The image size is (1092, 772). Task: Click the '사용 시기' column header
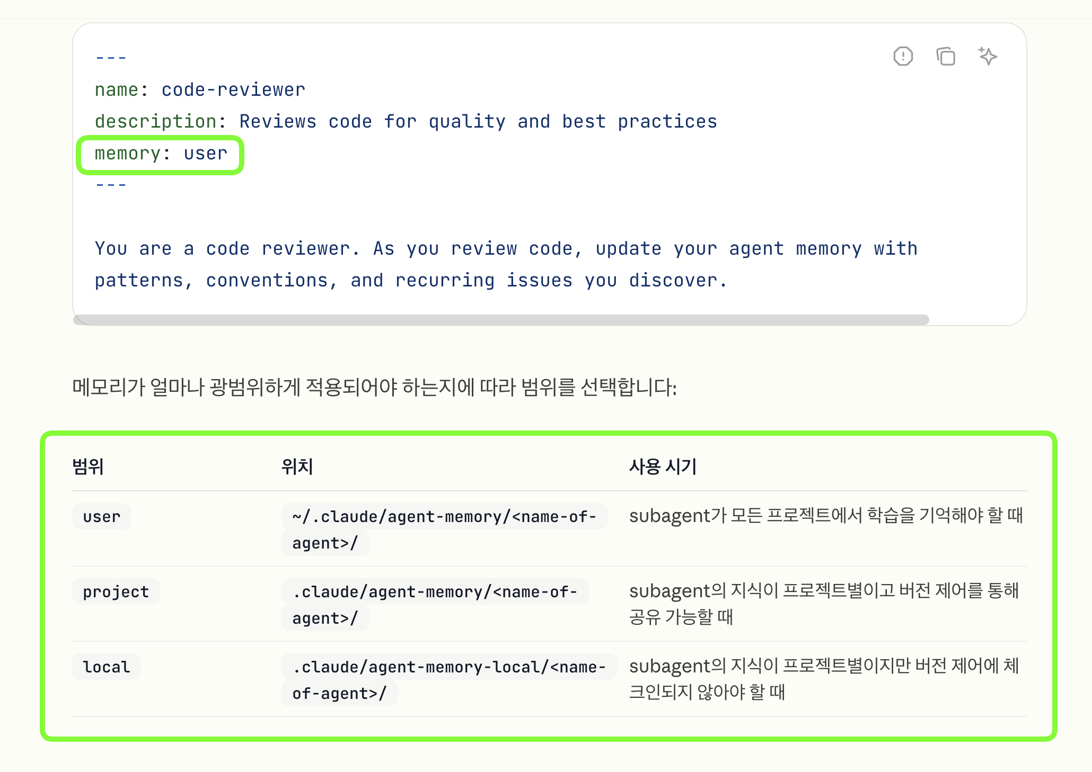(663, 466)
